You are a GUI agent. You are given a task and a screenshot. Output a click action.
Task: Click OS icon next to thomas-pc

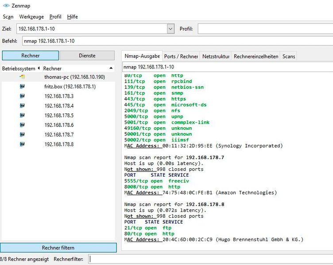[x=22, y=77]
